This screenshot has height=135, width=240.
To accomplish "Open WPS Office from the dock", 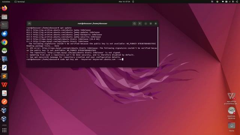I will coord(4,85).
